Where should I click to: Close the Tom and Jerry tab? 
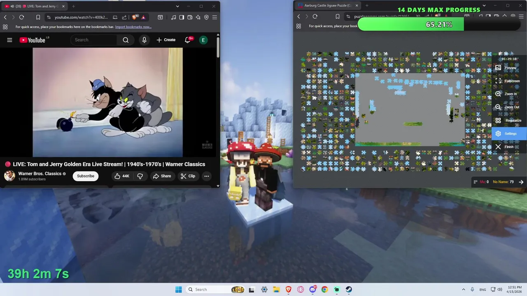(63, 6)
